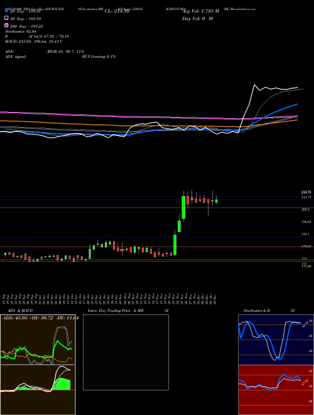This screenshot has width=314, height=415.
Task: Select the '50 Day - 188.99' legend text
Action: point(25,18)
